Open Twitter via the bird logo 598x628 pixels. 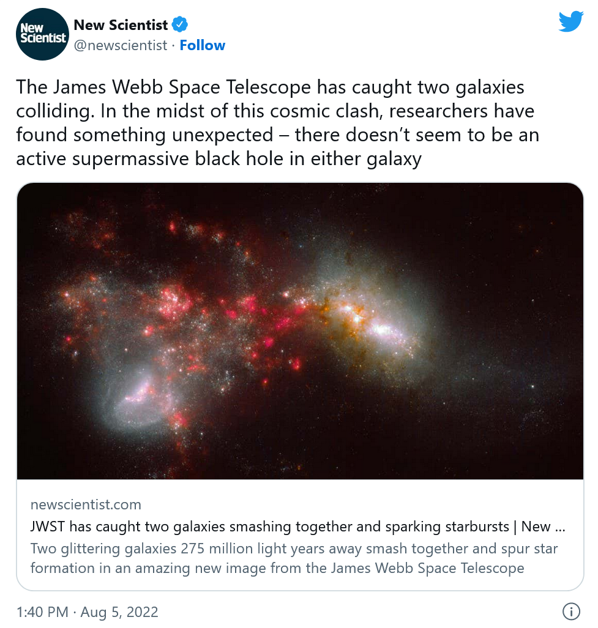570,22
